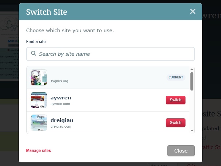Select the aywren site name
This screenshot has height=166, width=221.
pyautogui.click(x=61, y=98)
